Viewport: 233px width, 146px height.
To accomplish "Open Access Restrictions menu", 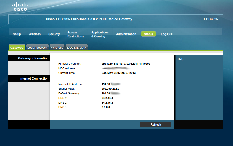I will click(75, 34).
